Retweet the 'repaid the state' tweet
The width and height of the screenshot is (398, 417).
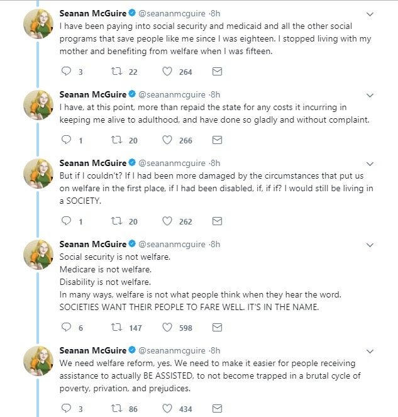[116, 140]
